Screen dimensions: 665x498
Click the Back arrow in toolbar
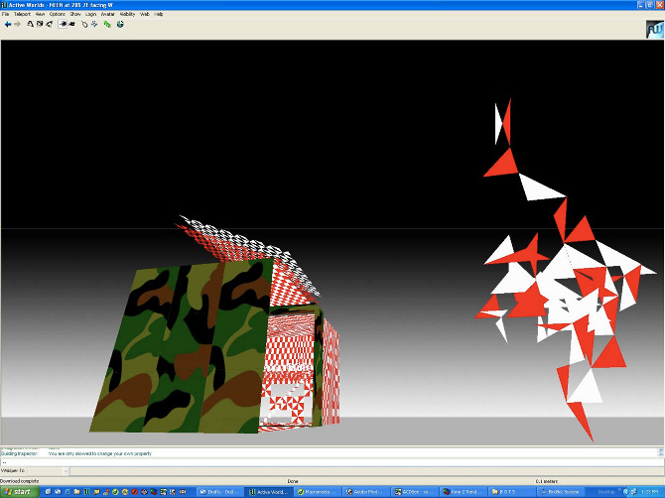click(x=7, y=24)
